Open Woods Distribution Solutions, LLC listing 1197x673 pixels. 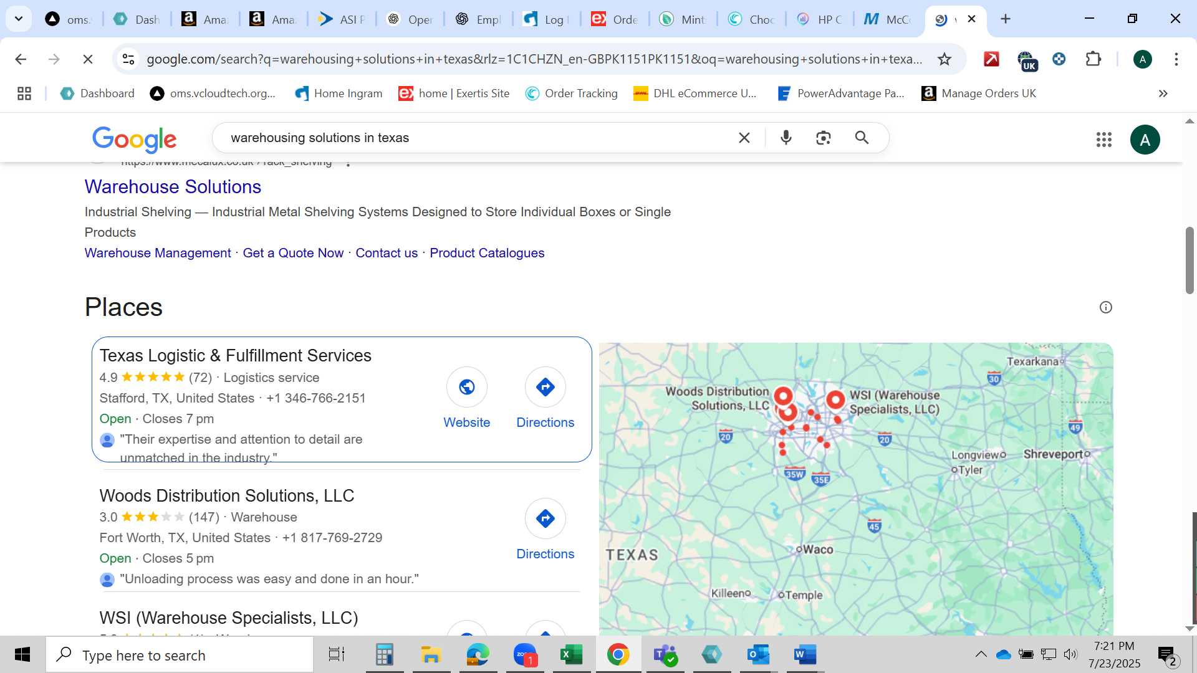[226, 495]
